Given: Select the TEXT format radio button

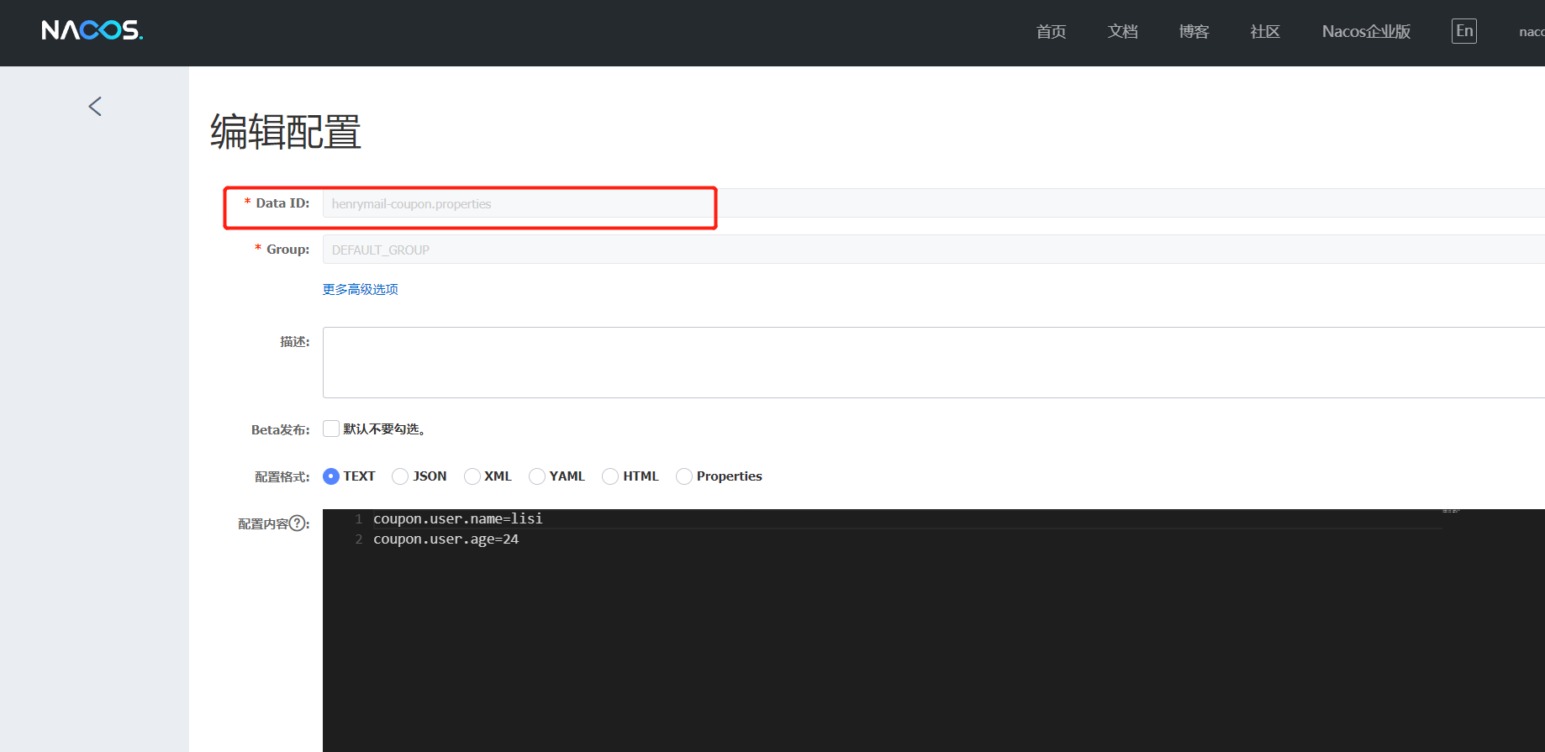Looking at the screenshot, I should (x=331, y=476).
